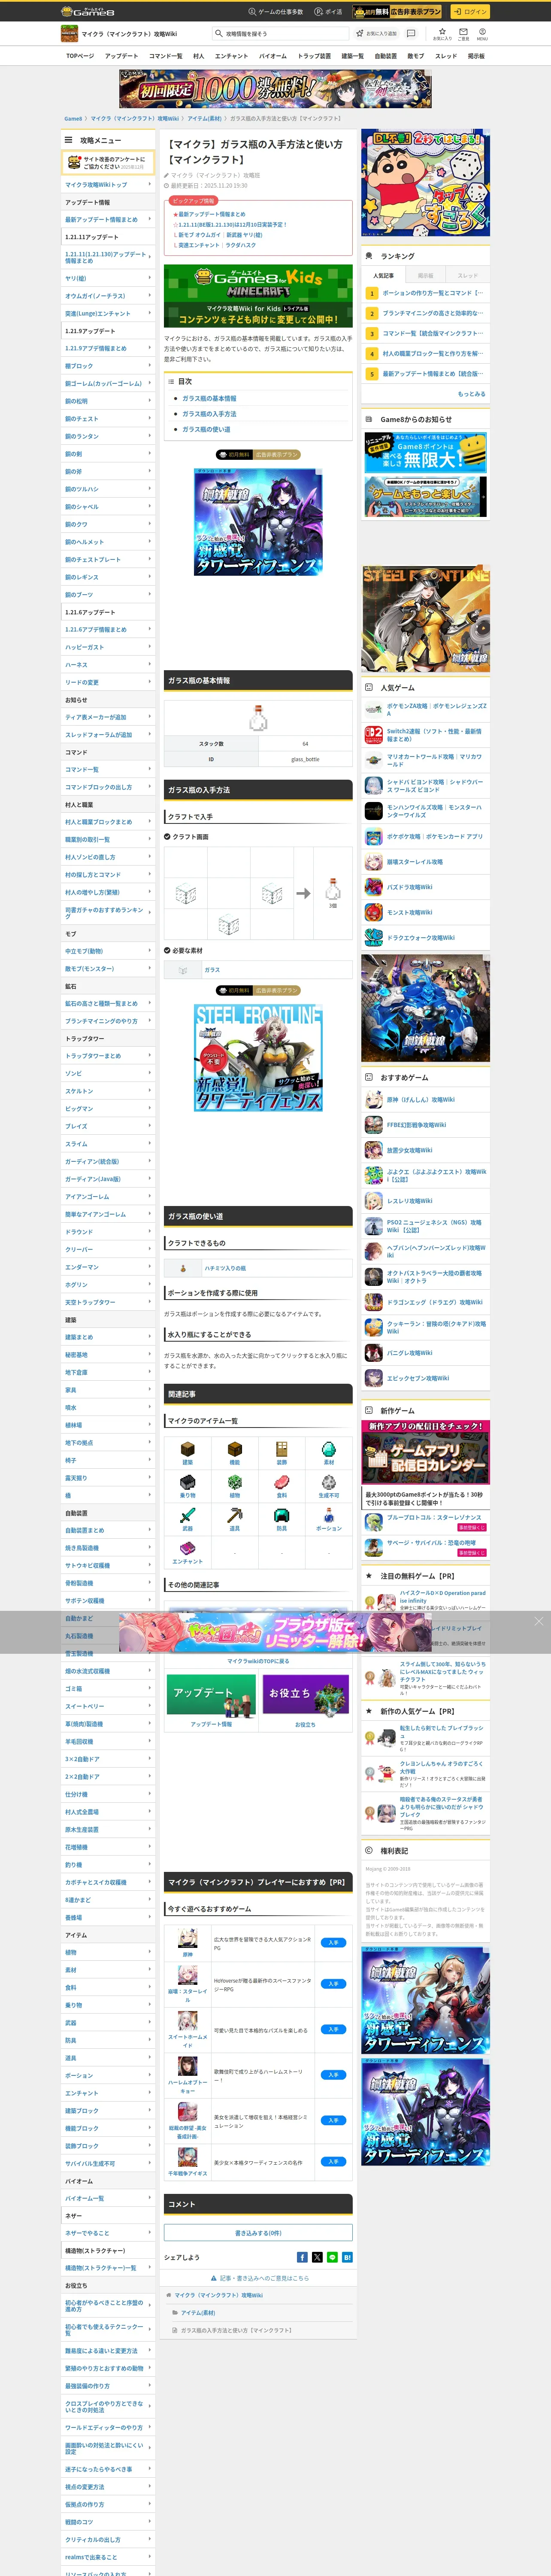Click the Game8 logo in the header
The image size is (551, 2576).
point(88,11)
